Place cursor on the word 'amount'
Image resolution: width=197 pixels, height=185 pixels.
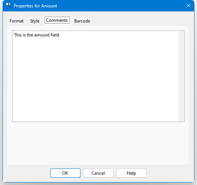[42, 35]
